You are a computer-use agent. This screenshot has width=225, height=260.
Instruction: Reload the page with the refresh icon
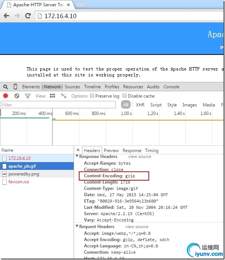[28, 16]
